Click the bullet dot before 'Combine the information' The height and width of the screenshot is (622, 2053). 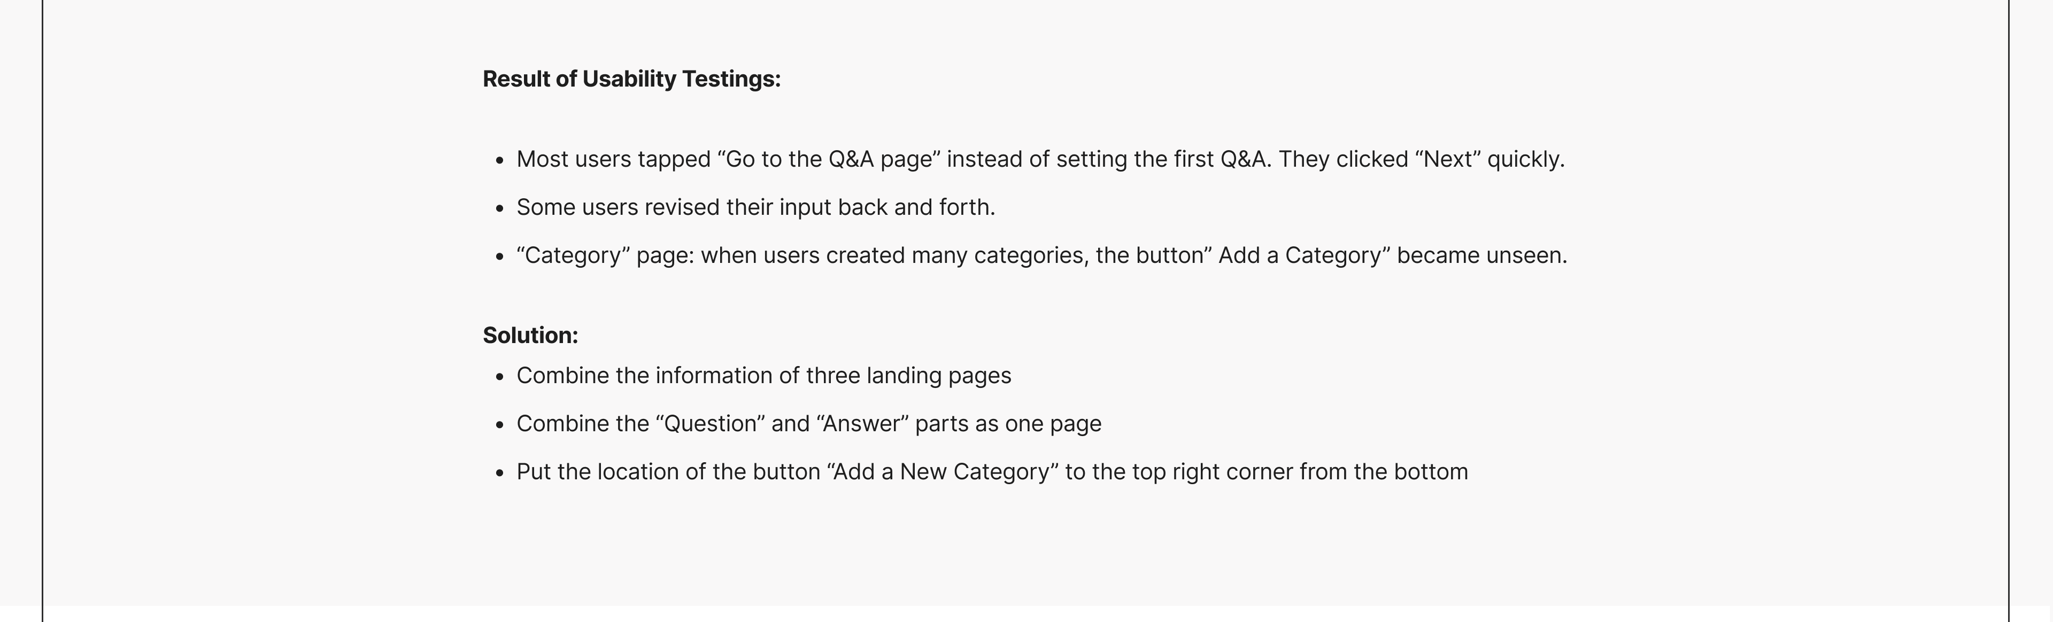(500, 377)
